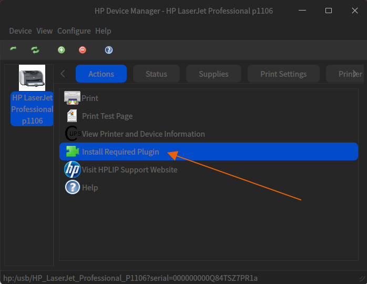Click the CUPS logo icon
This screenshot has width=367, height=284.
[73, 134]
